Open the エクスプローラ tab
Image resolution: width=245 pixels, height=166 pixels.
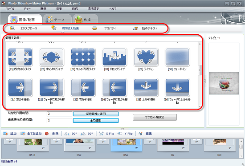tap(24, 28)
